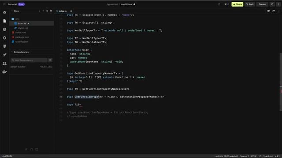
Task: Click Ln 46, Col 21 in status bar
Action: click(226, 156)
